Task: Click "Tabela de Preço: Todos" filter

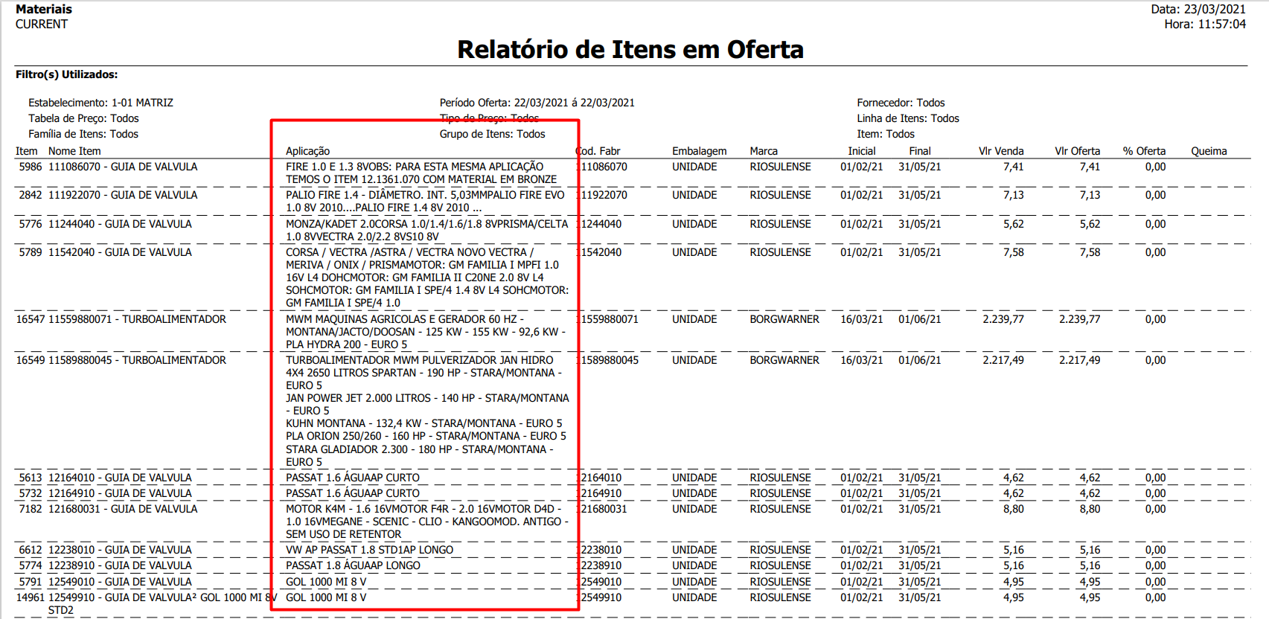Action: tap(83, 118)
